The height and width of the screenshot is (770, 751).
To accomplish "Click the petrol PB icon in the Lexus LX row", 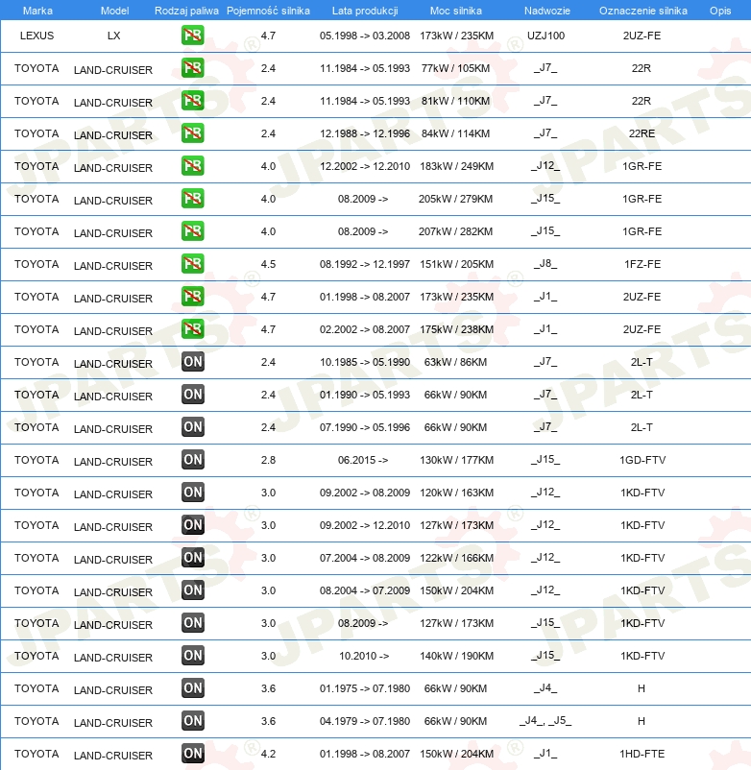I will coord(192,36).
